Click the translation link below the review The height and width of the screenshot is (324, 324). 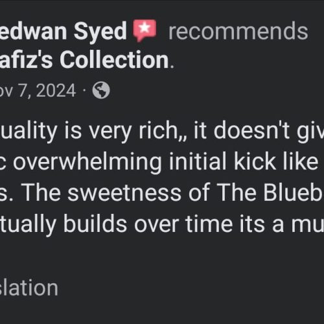pos(29,288)
